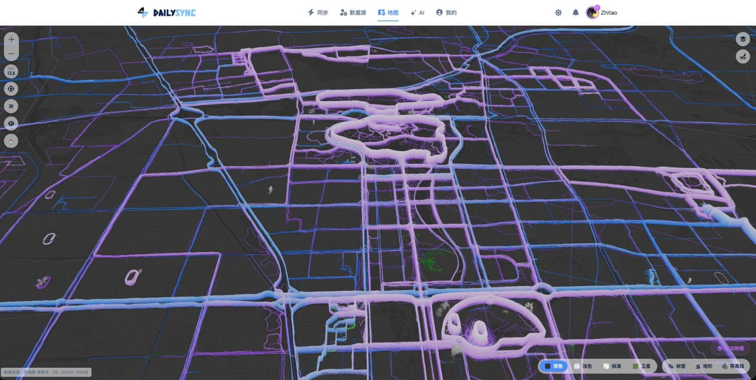Toggle the 等高线 contour lines overlay
Screen dimensions: 756x380
coord(733,366)
